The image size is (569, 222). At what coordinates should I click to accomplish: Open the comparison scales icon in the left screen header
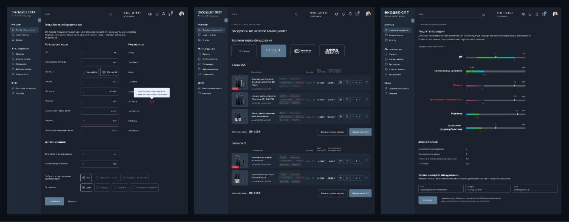click(150, 14)
